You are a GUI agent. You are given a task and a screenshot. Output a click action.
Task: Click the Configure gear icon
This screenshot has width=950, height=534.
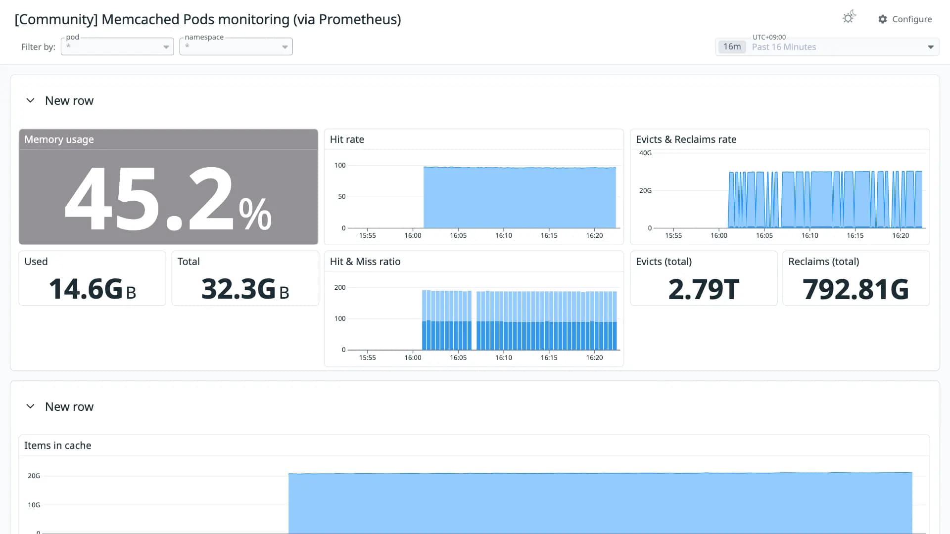coord(883,19)
